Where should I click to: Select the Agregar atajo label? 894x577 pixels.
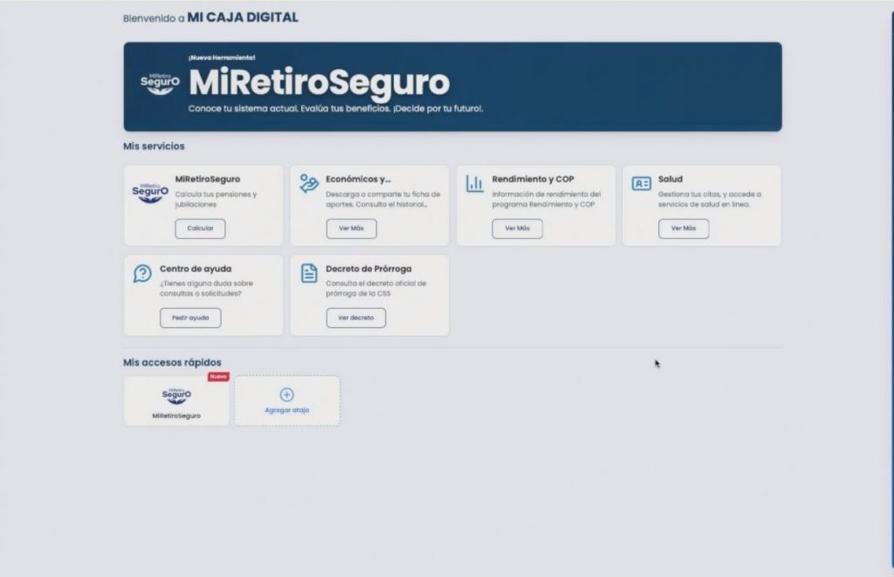pyautogui.click(x=286, y=410)
